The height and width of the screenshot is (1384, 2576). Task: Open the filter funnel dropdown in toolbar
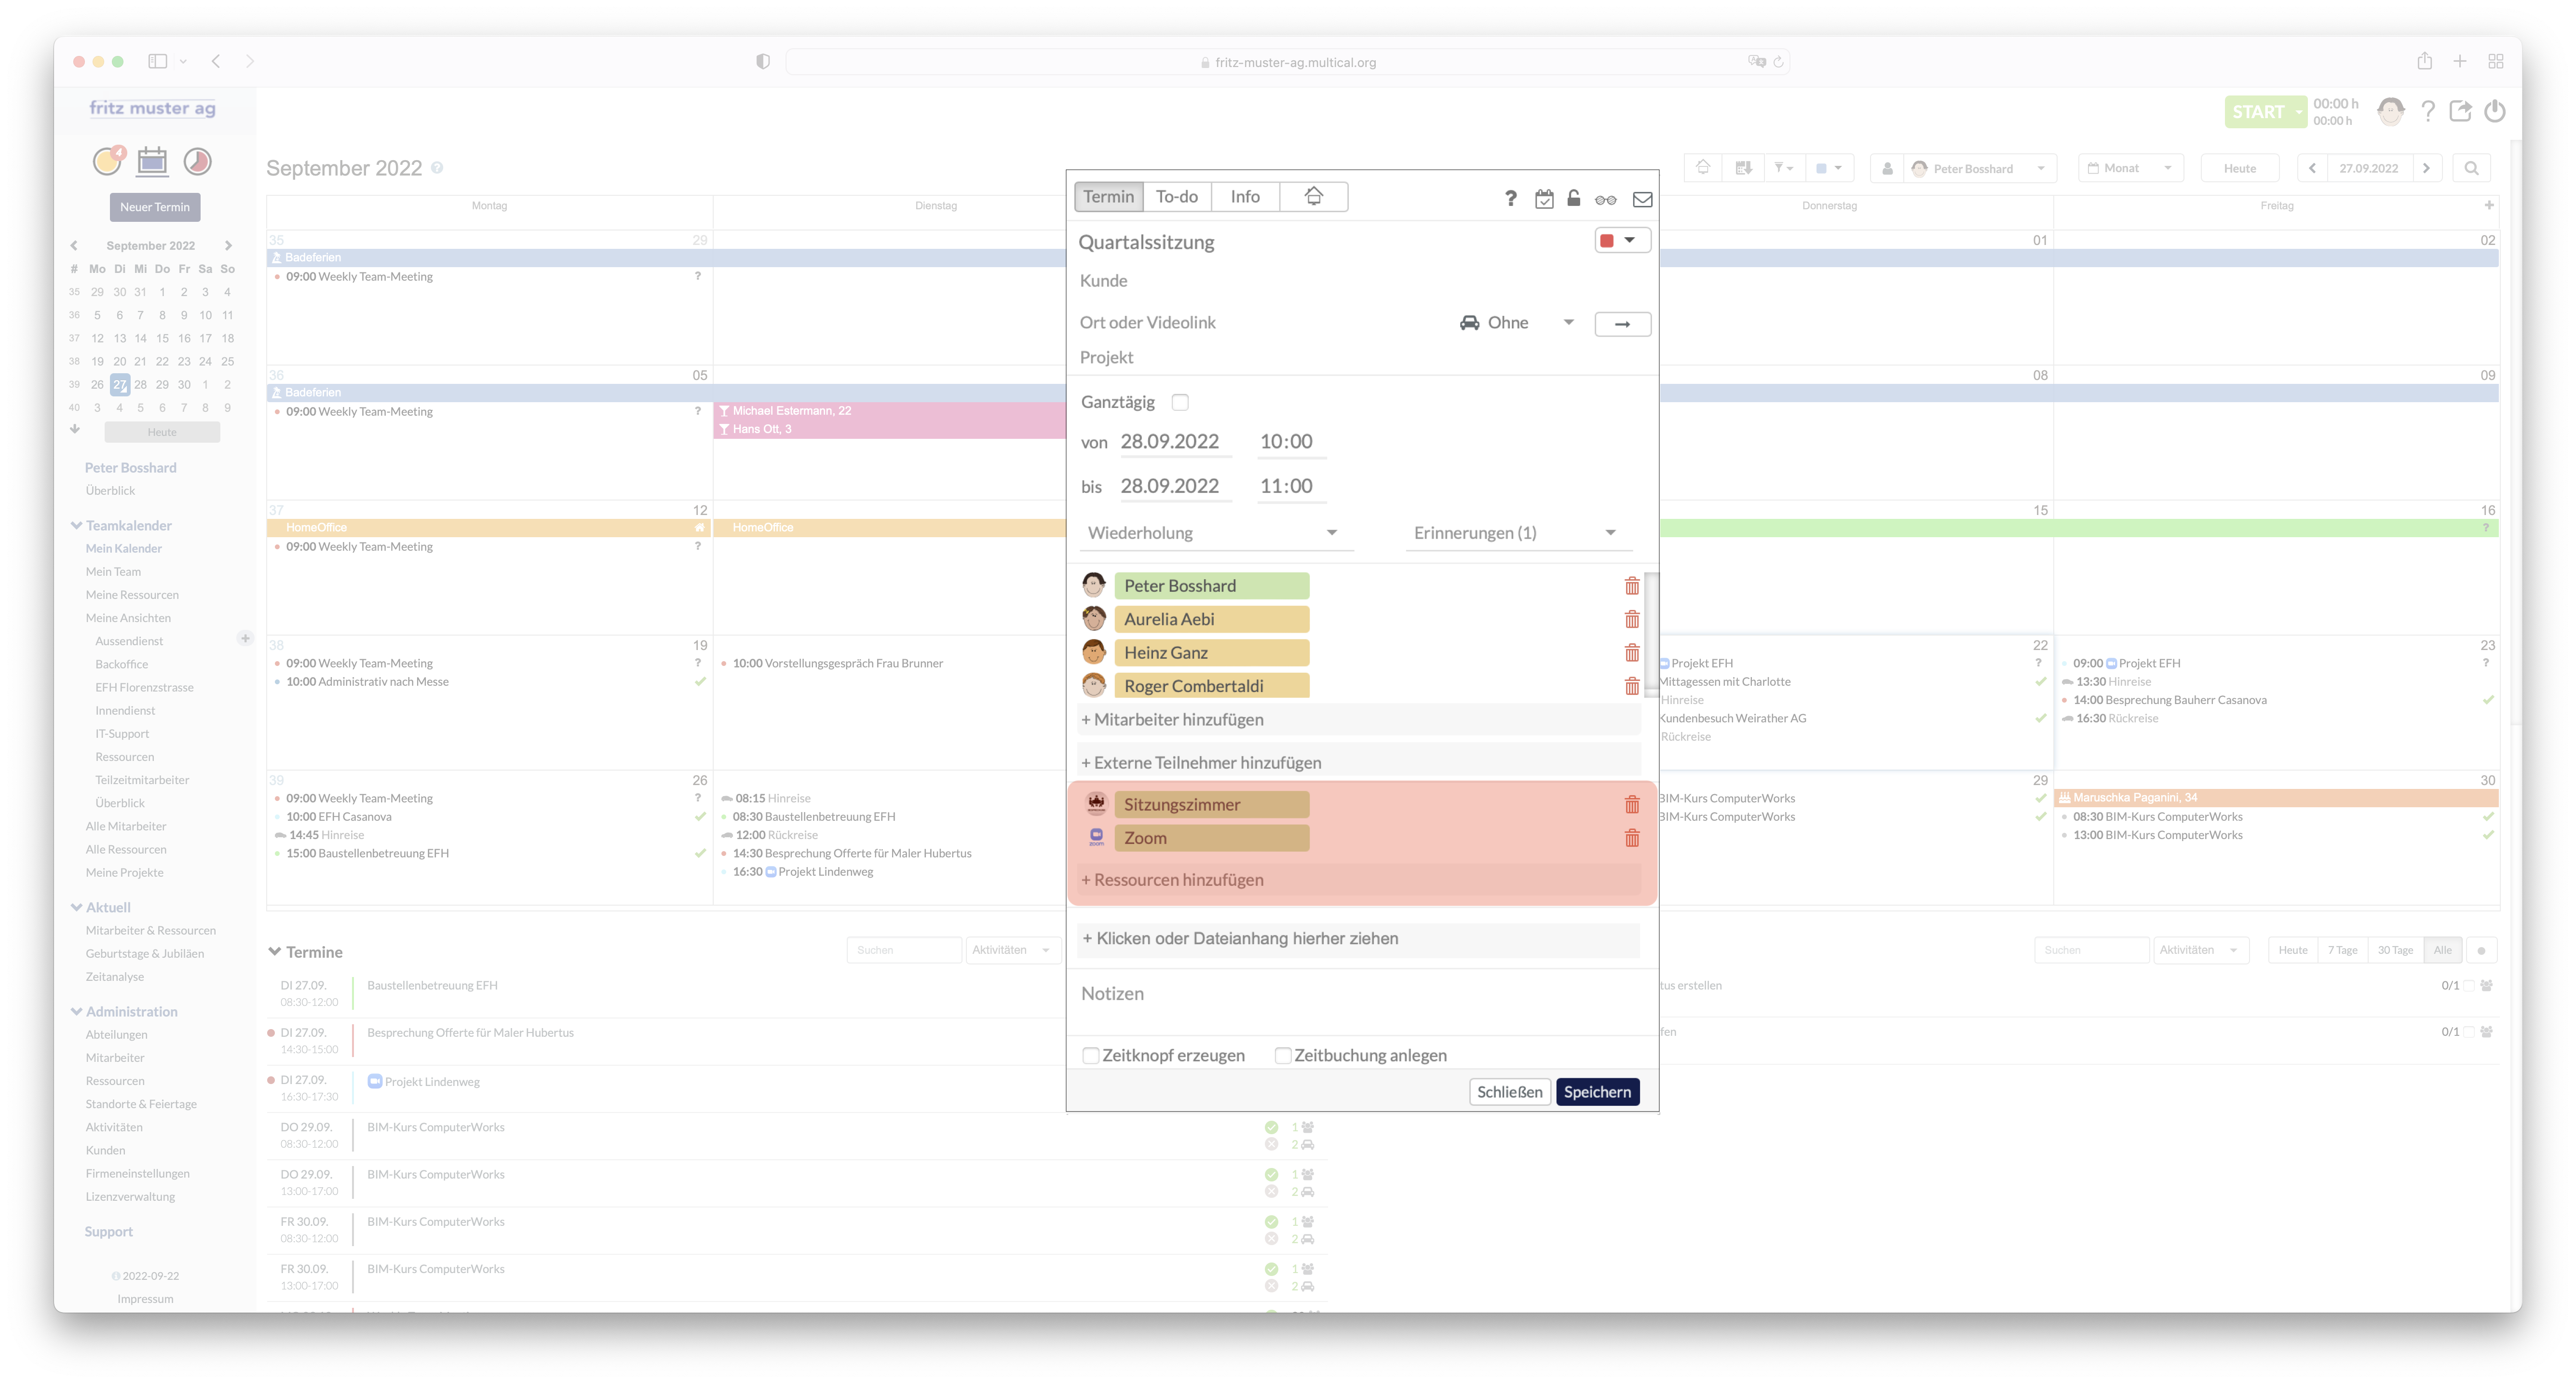(x=1783, y=168)
